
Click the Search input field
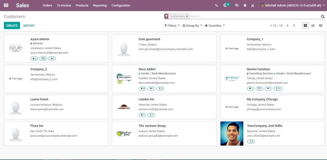tap(254, 16)
